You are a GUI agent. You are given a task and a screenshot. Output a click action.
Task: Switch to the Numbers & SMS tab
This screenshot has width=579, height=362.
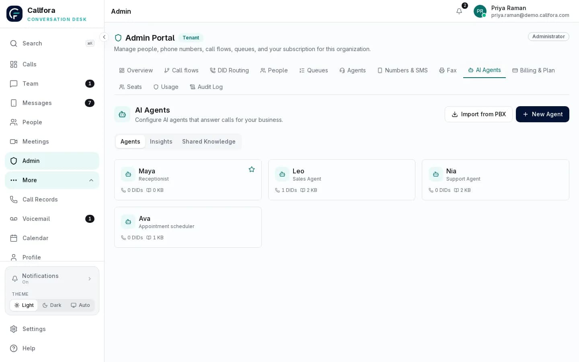click(x=402, y=70)
